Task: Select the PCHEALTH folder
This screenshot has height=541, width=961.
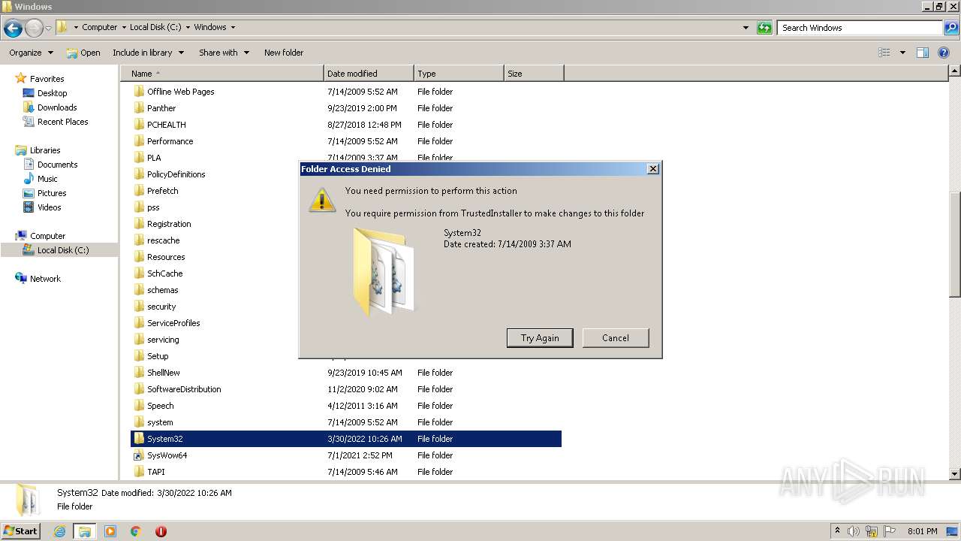Action: (167, 125)
